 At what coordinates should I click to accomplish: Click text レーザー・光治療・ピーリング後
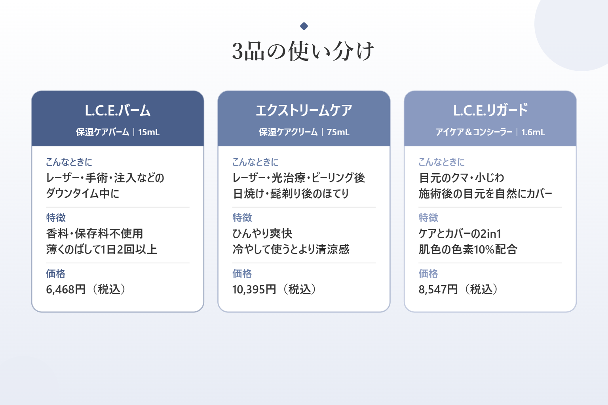coord(298,178)
